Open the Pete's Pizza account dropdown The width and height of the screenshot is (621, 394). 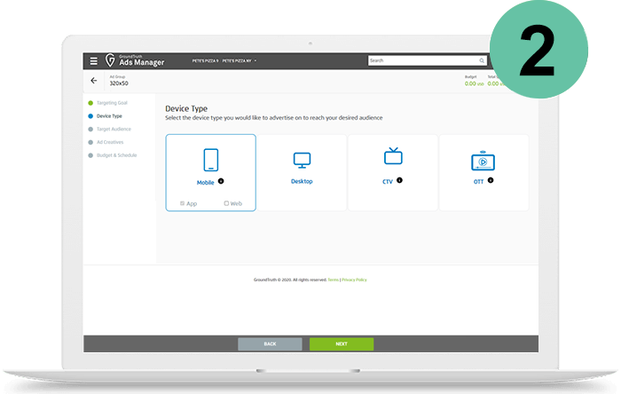(x=224, y=61)
